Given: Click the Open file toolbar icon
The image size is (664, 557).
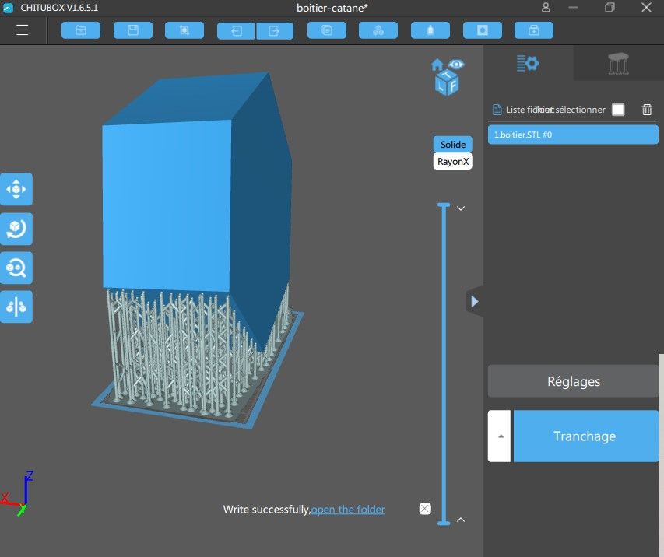Looking at the screenshot, I should click(81, 30).
